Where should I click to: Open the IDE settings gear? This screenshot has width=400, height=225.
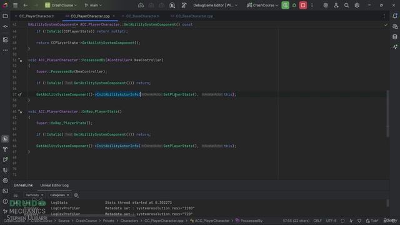(357, 5)
